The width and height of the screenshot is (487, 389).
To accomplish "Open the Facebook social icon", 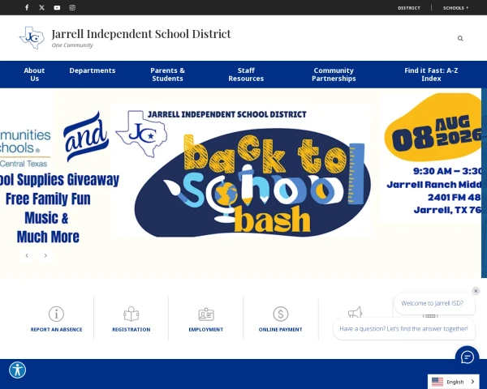I will (27, 7).
